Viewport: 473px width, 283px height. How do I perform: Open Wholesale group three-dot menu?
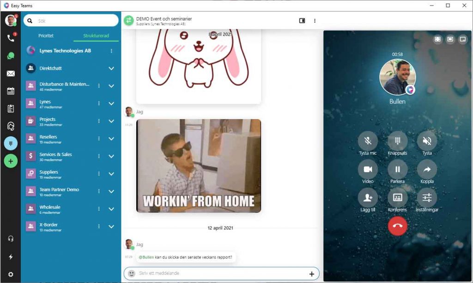coord(99,209)
